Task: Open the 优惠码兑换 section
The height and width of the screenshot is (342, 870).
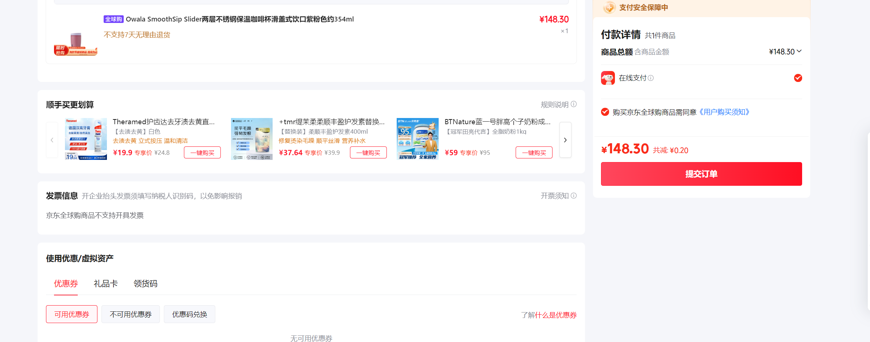Action: coord(190,314)
